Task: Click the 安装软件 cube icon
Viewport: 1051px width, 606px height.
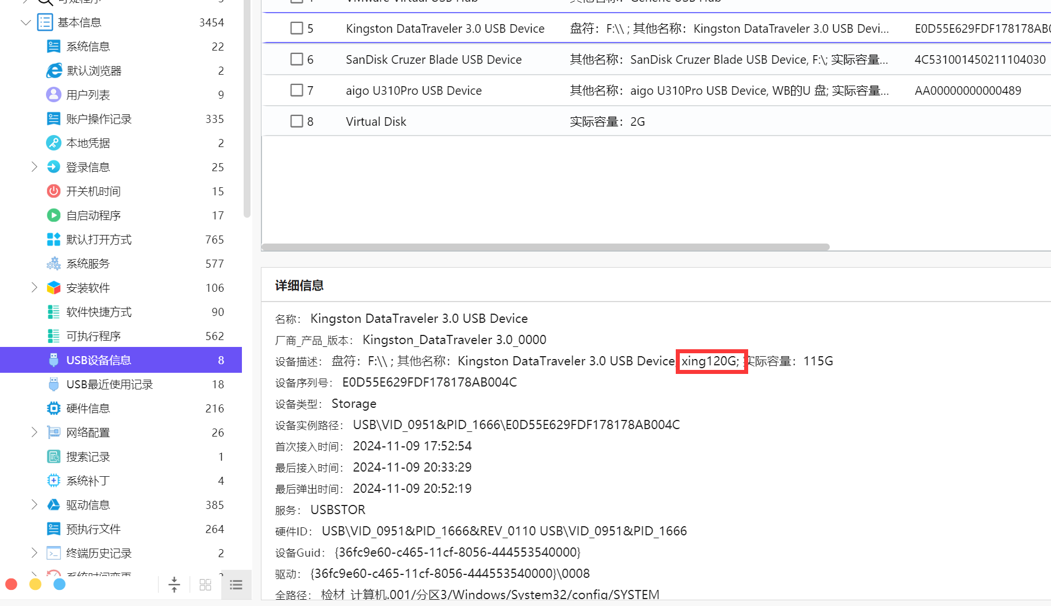Action: (53, 288)
